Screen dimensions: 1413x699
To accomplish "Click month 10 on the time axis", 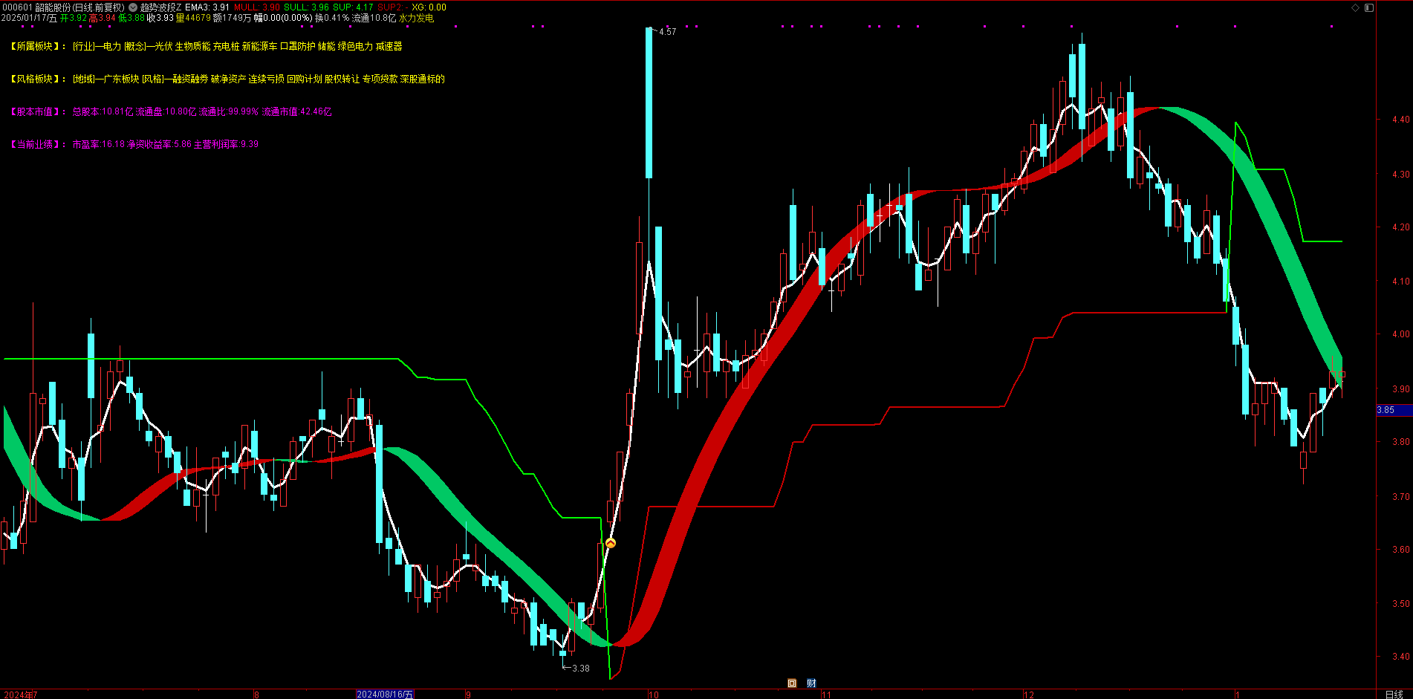I will (x=653, y=695).
